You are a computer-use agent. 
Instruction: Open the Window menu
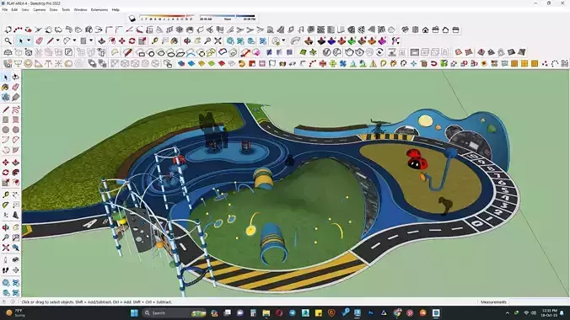[80, 10]
